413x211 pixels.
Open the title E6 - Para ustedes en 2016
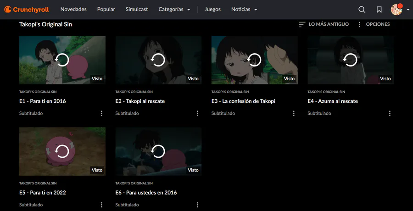pos(146,193)
